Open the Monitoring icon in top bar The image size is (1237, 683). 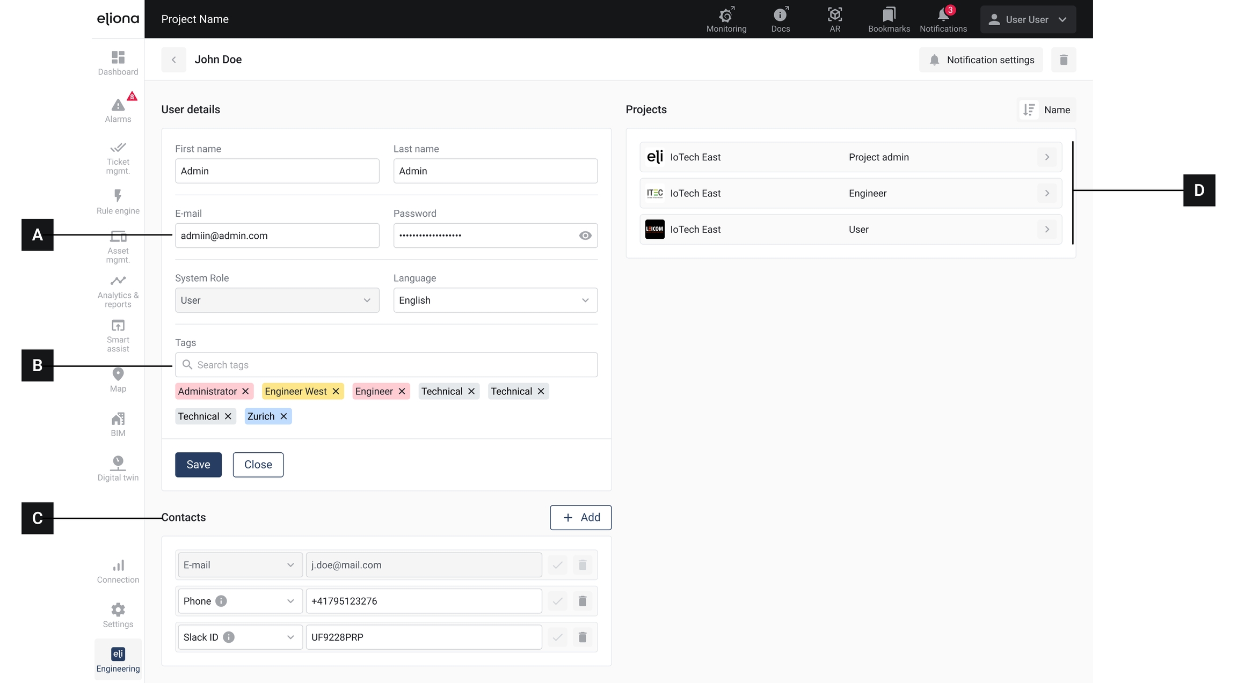pos(726,19)
